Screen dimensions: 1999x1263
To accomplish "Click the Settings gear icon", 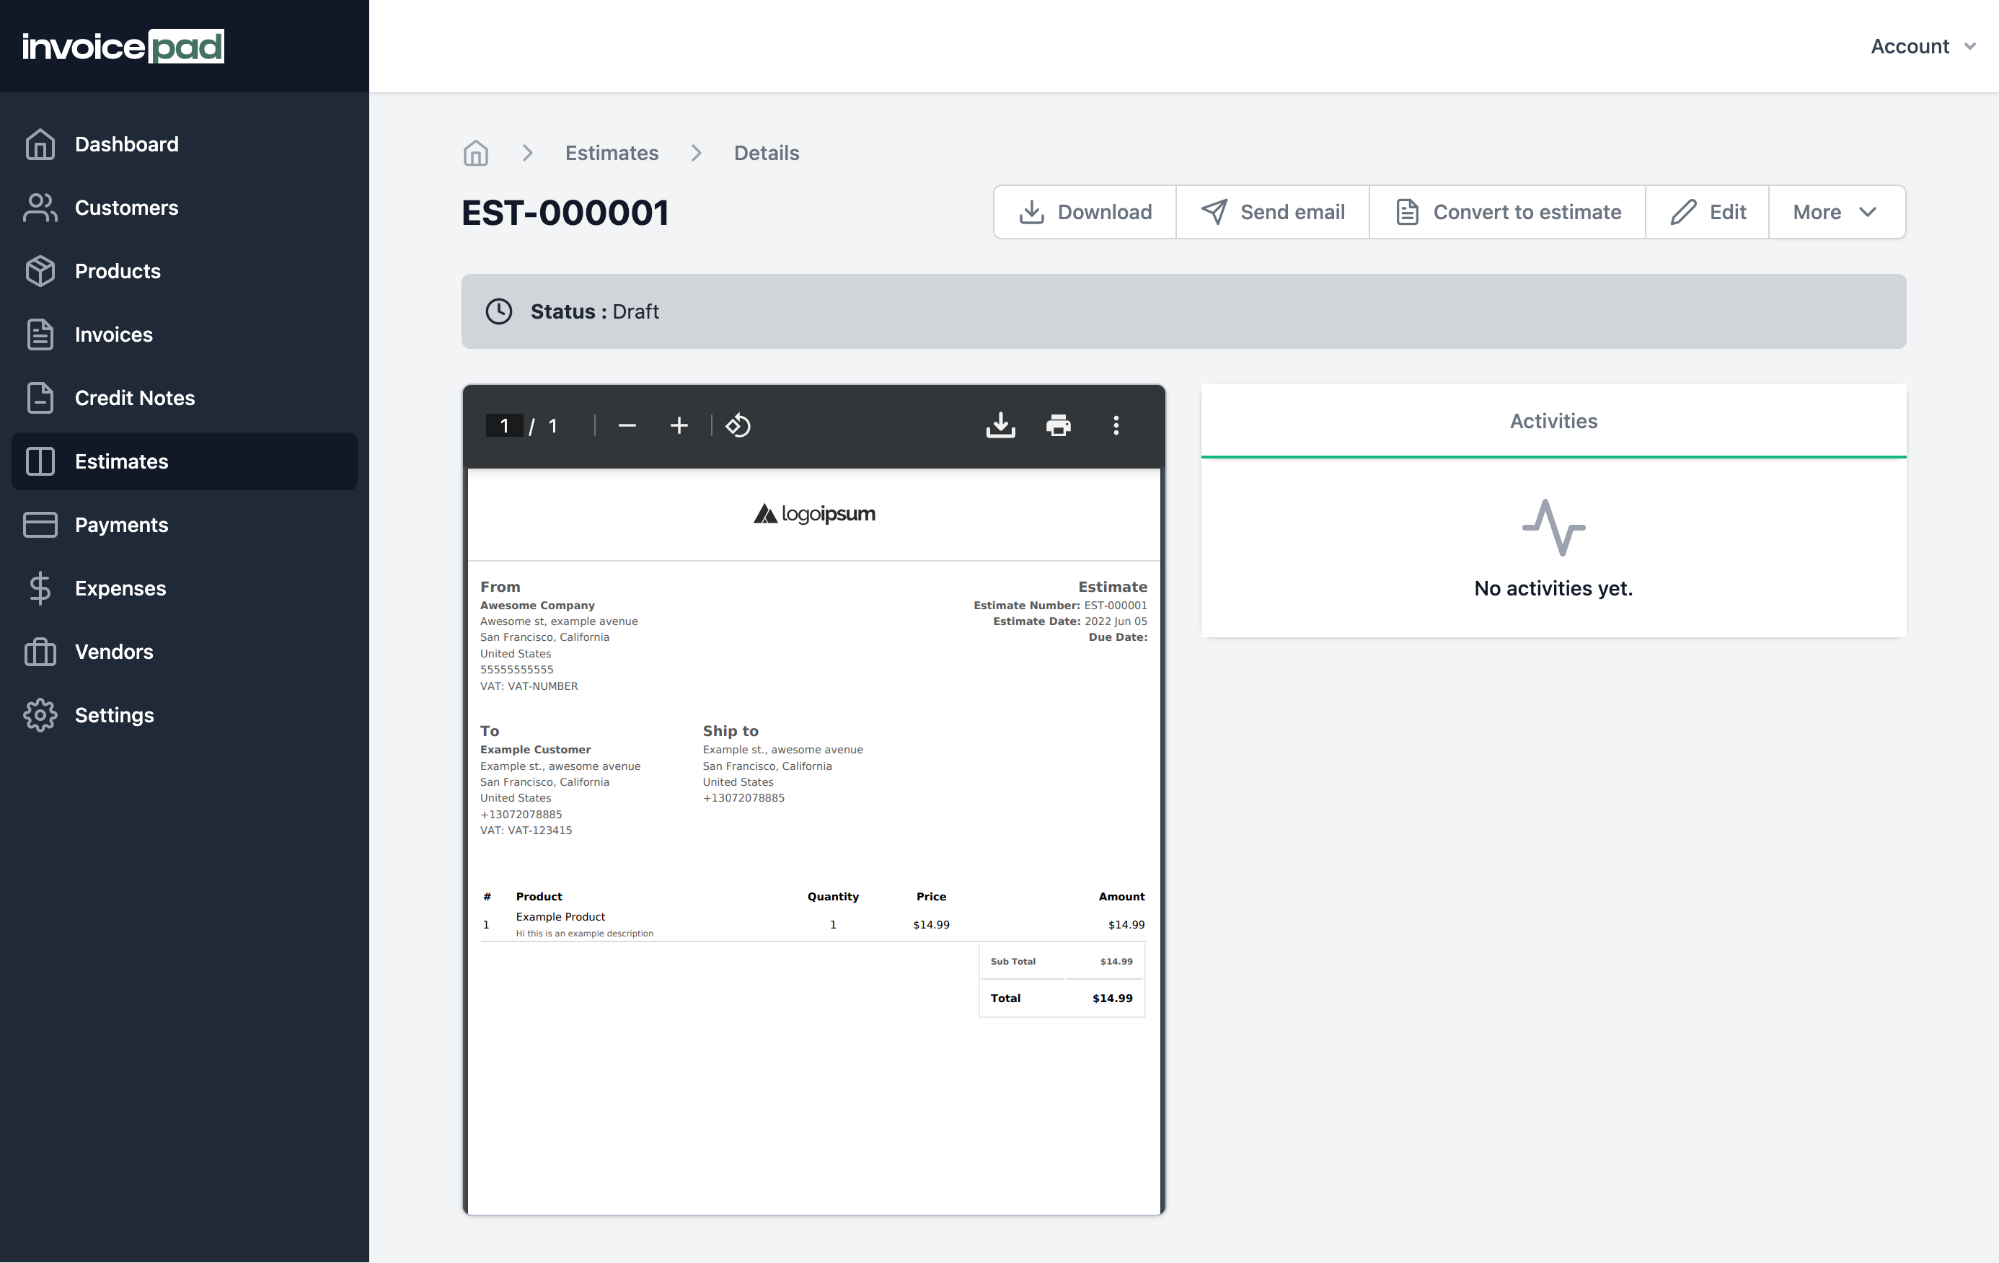I will 40,715.
